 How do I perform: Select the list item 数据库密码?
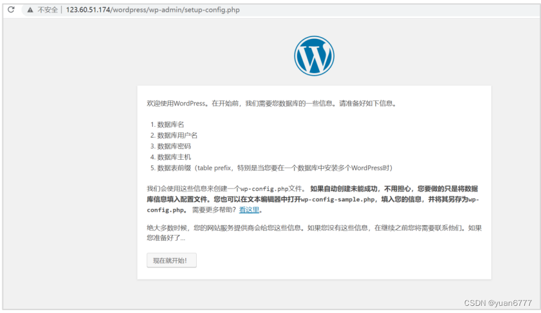pyautogui.click(x=174, y=147)
